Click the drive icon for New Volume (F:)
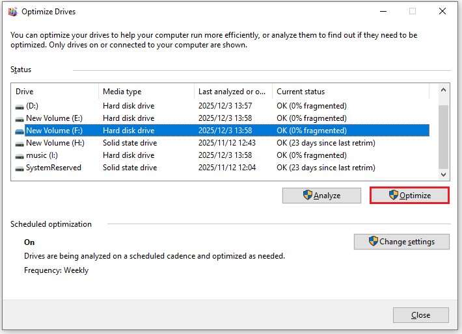462x334 pixels. pos(20,131)
